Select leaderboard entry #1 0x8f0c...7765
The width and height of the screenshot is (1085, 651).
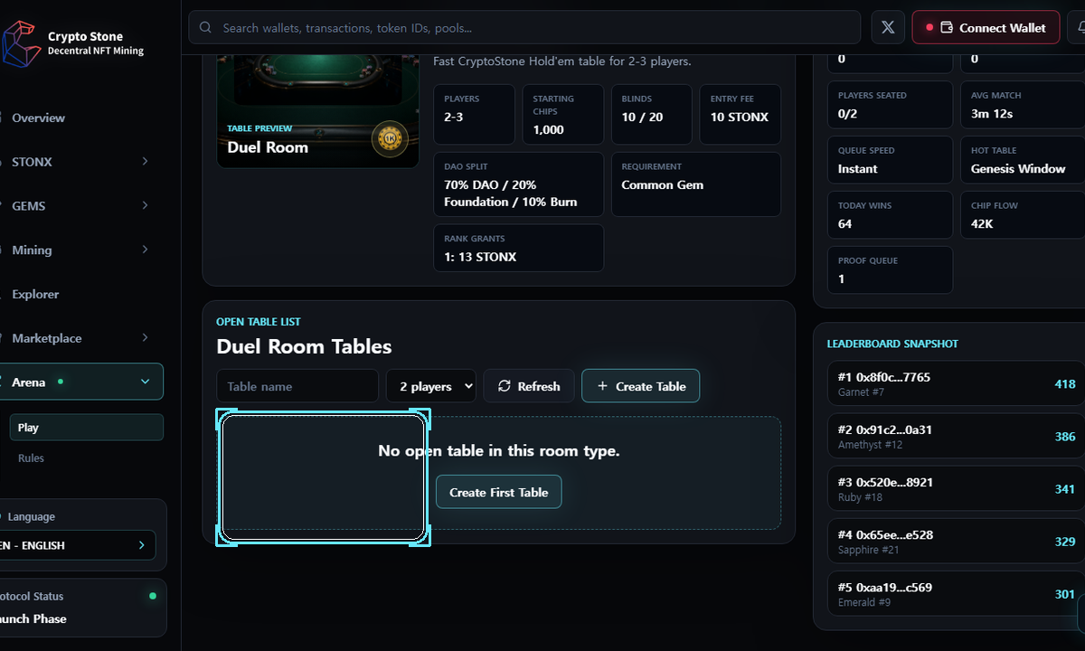click(x=956, y=384)
